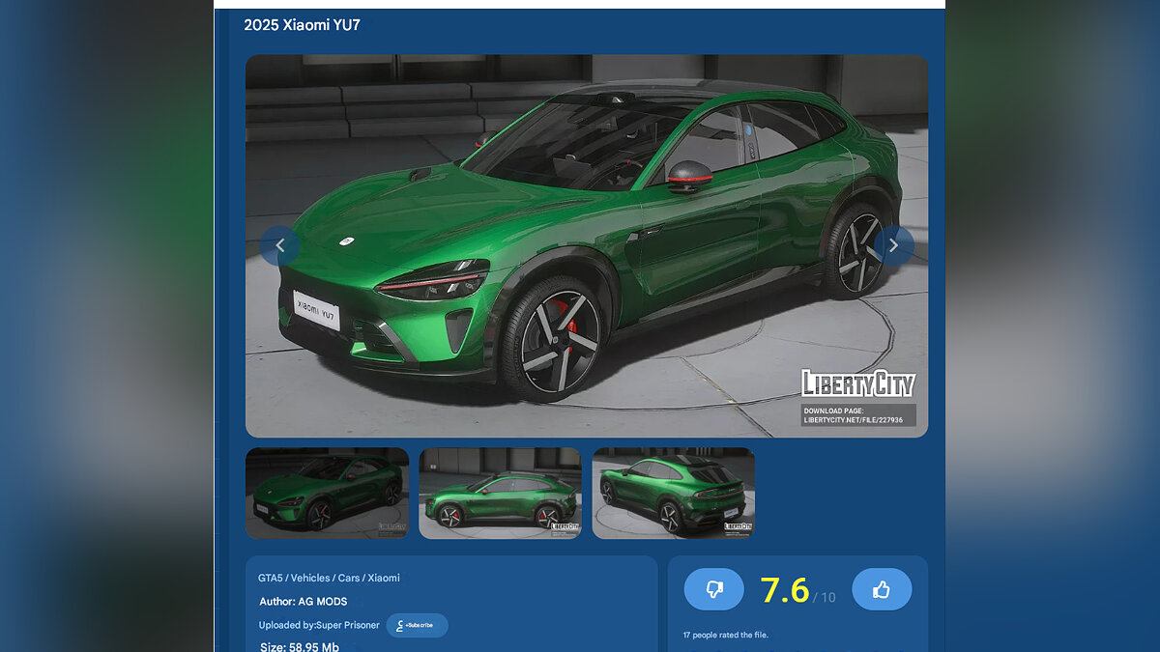Open the first front-view car thumbnail
1160x652 pixels.
click(327, 493)
